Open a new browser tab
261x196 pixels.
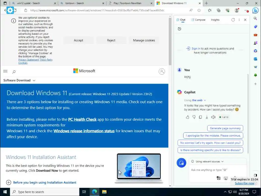pos(206,3)
